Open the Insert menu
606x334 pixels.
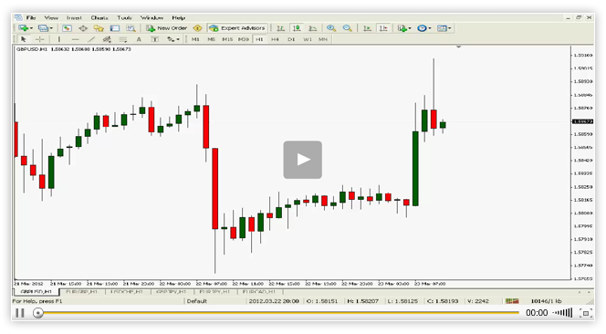pyautogui.click(x=74, y=17)
